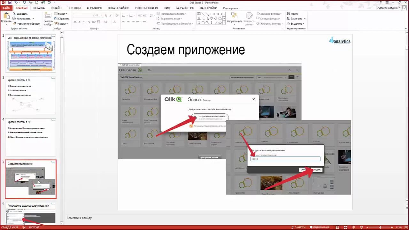Reset slide layout with Сбросить

coord(61,19)
